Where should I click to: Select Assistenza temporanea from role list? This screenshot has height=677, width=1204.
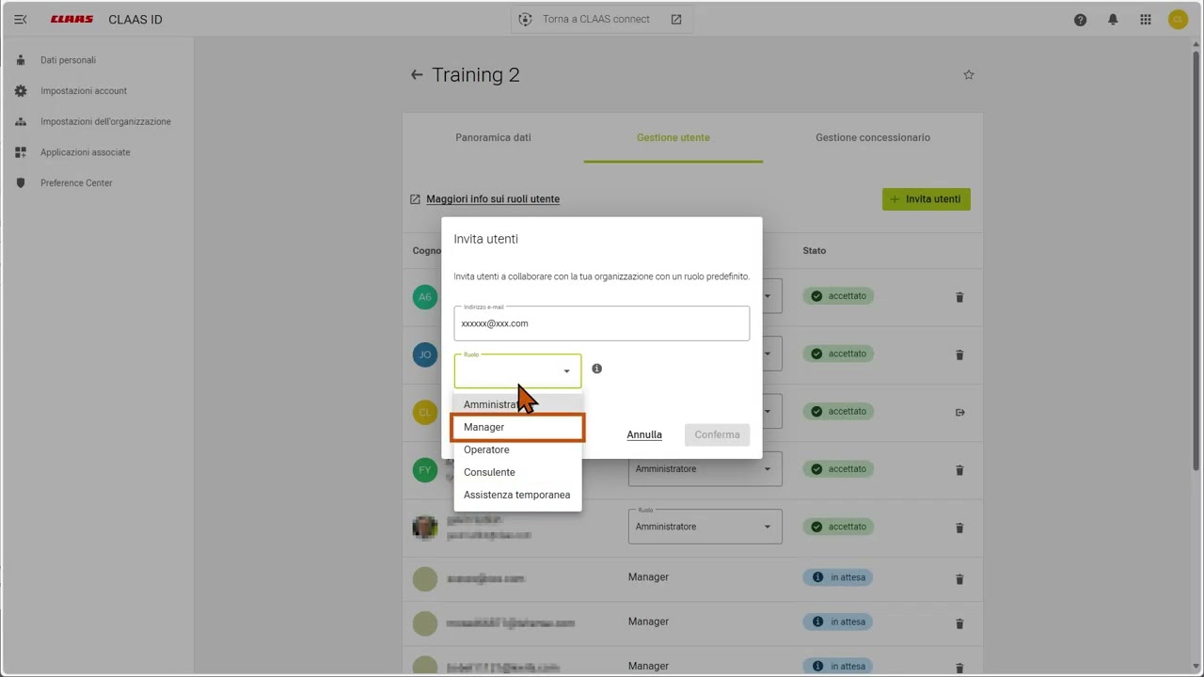point(517,495)
